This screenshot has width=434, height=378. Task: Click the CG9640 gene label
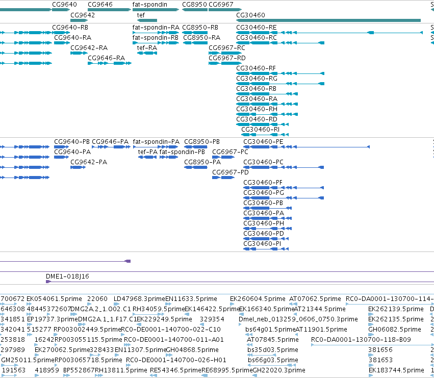[64, 5]
